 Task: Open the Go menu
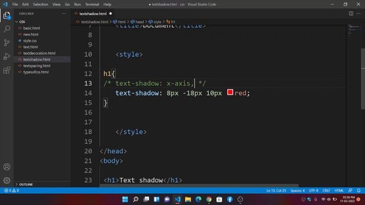tap(67, 5)
